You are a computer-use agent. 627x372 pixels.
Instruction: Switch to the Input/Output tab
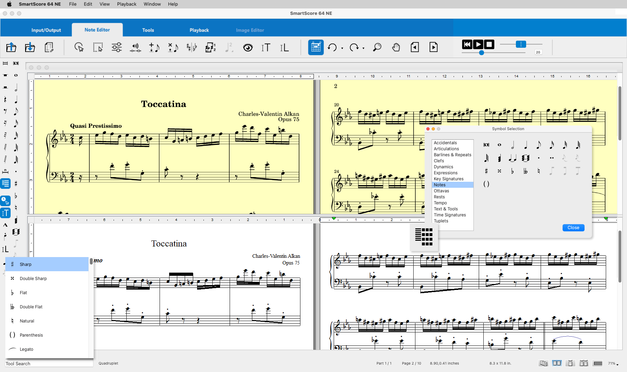pos(46,30)
